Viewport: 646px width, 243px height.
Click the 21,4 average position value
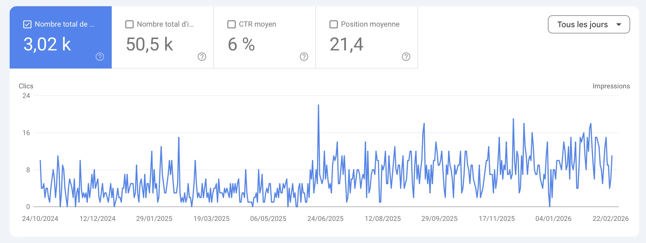coord(346,44)
